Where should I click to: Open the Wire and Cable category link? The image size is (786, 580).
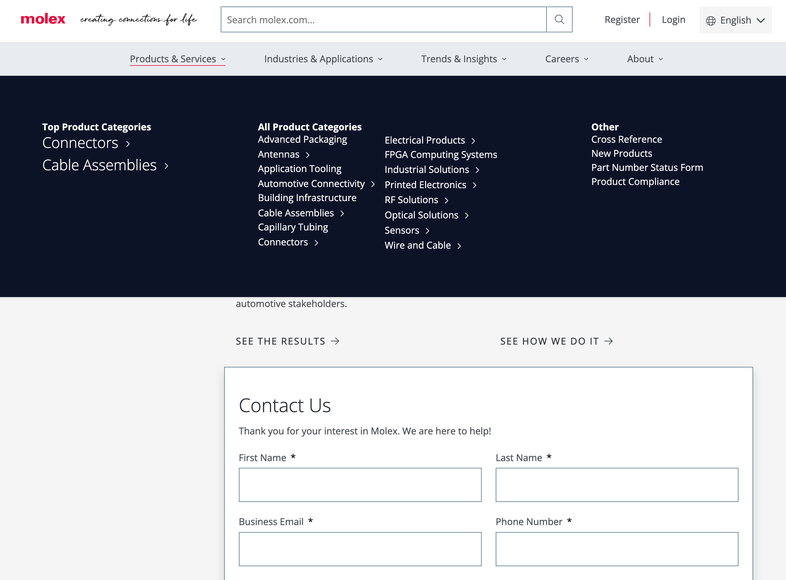[418, 246]
